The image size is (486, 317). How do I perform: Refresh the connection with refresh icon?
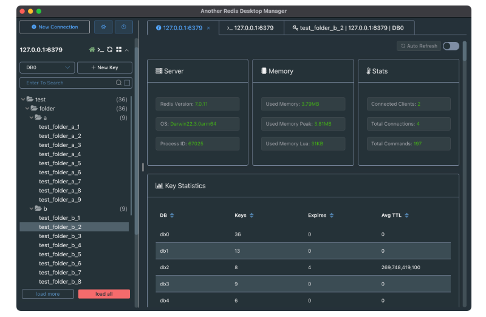[109, 50]
